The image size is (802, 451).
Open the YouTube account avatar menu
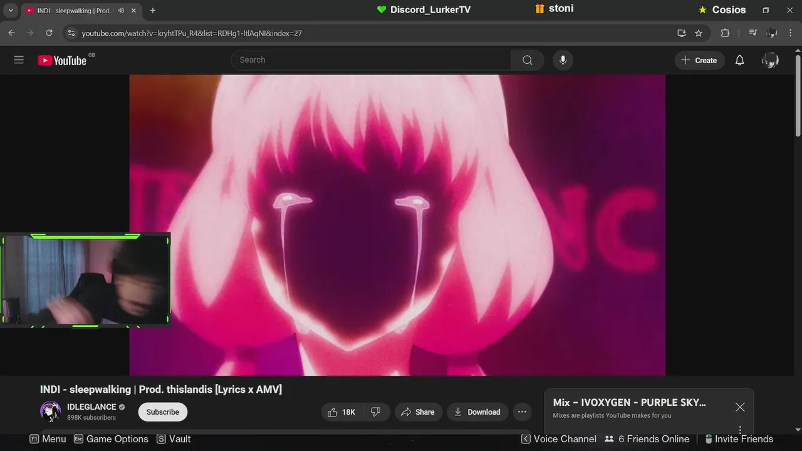pyautogui.click(x=769, y=60)
